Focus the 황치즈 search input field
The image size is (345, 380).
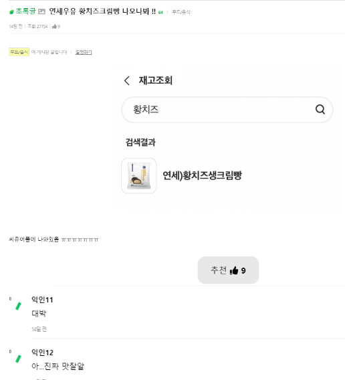tap(227, 110)
